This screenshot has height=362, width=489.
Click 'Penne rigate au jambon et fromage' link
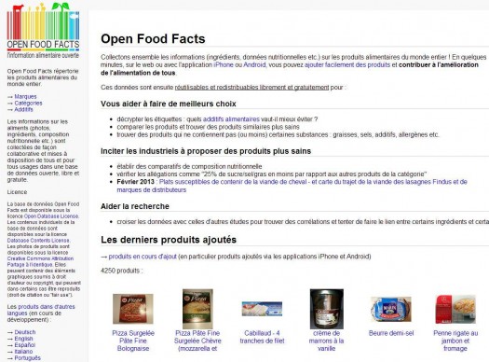point(455,341)
